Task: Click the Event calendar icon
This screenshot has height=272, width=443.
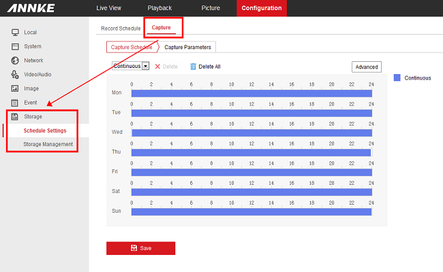Action: tap(15, 103)
